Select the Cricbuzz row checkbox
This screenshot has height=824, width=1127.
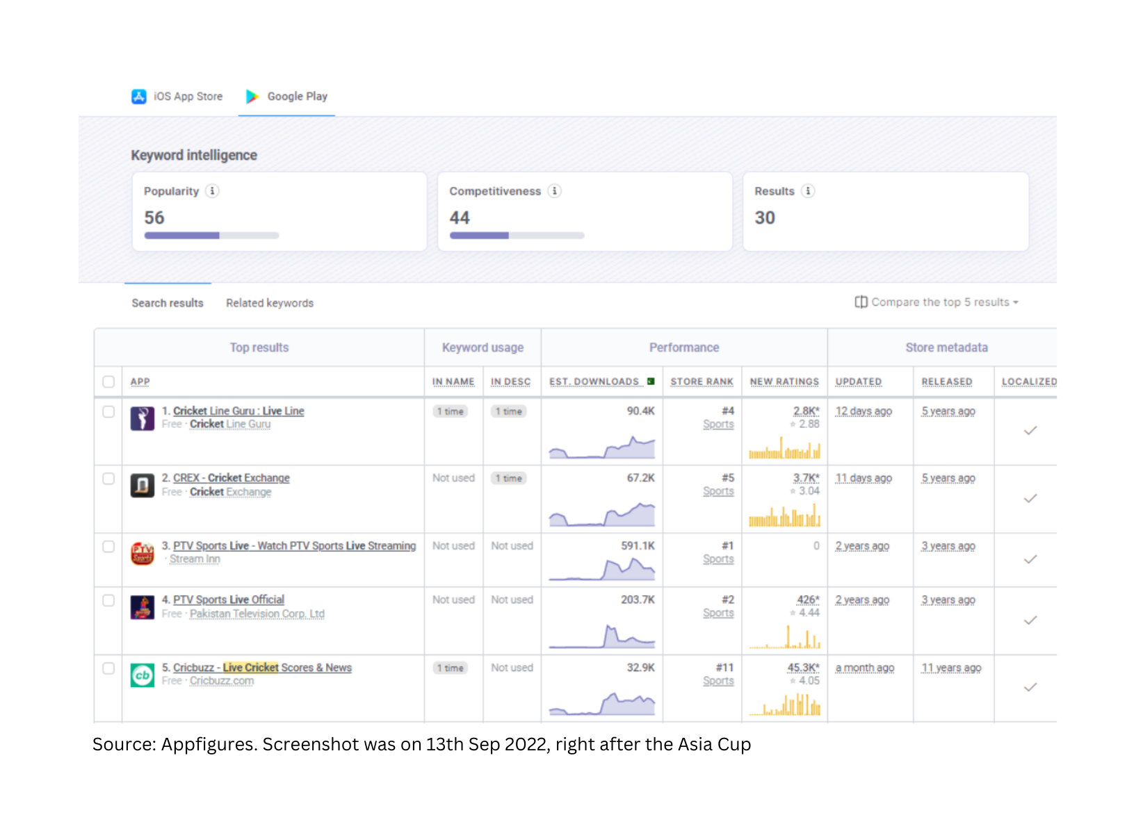point(108,668)
